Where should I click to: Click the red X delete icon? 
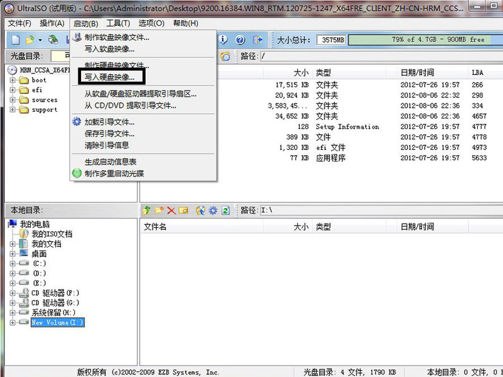pyautogui.click(x=172, y=210)
